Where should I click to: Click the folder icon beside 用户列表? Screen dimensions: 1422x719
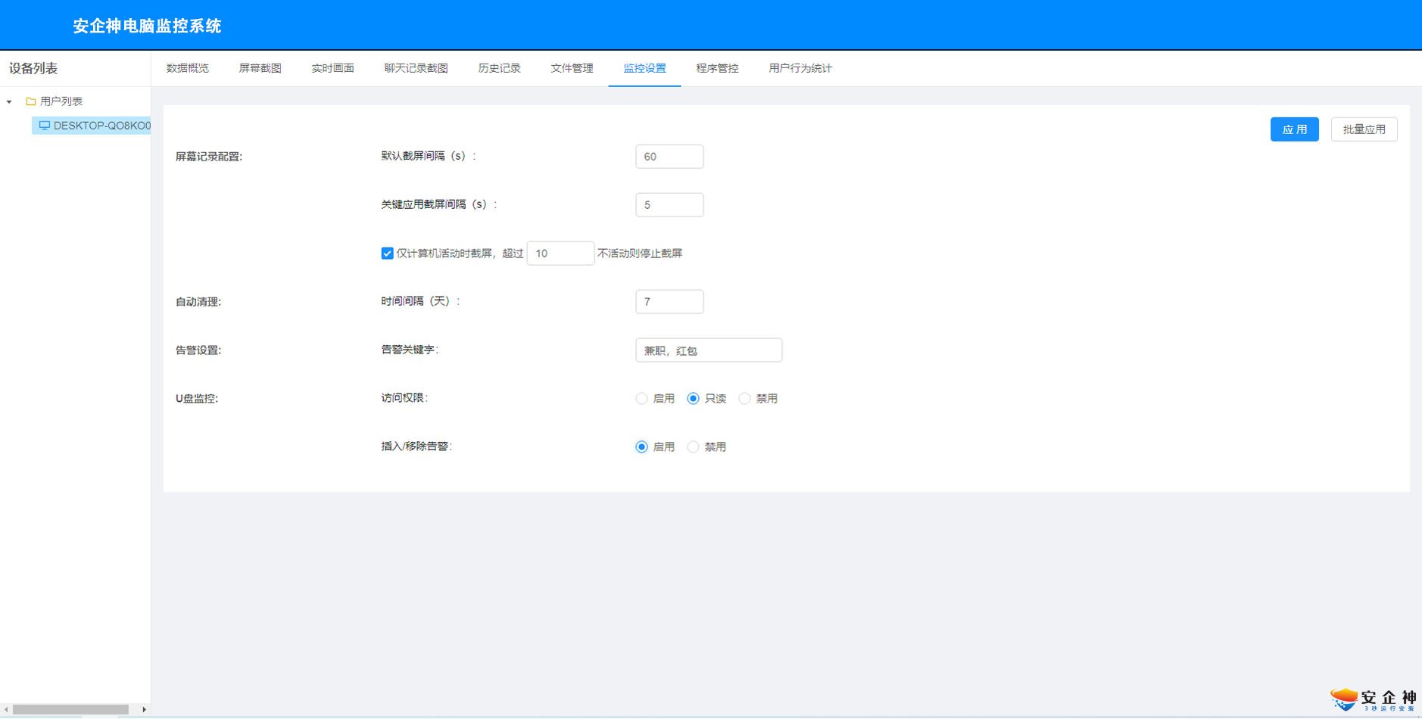pyautogui.click(x=31, y=101)
